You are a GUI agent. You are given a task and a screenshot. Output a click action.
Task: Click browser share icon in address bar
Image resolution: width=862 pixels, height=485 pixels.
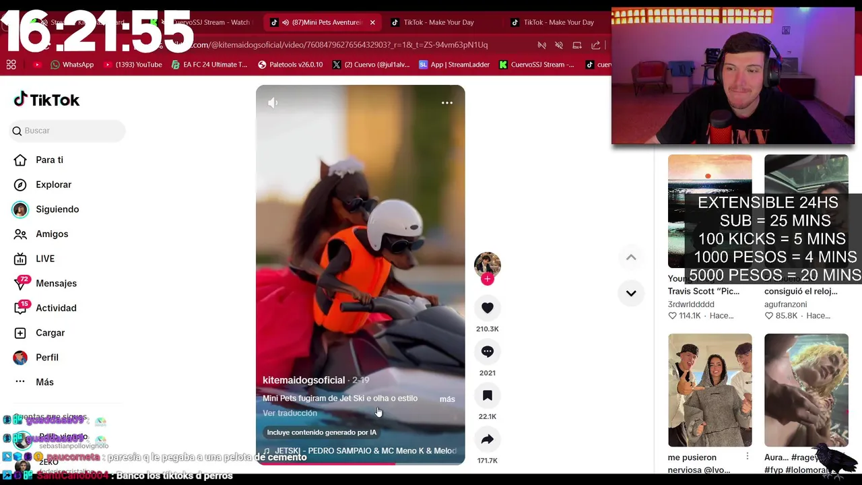pyautogui.click(x=595, y=45)
